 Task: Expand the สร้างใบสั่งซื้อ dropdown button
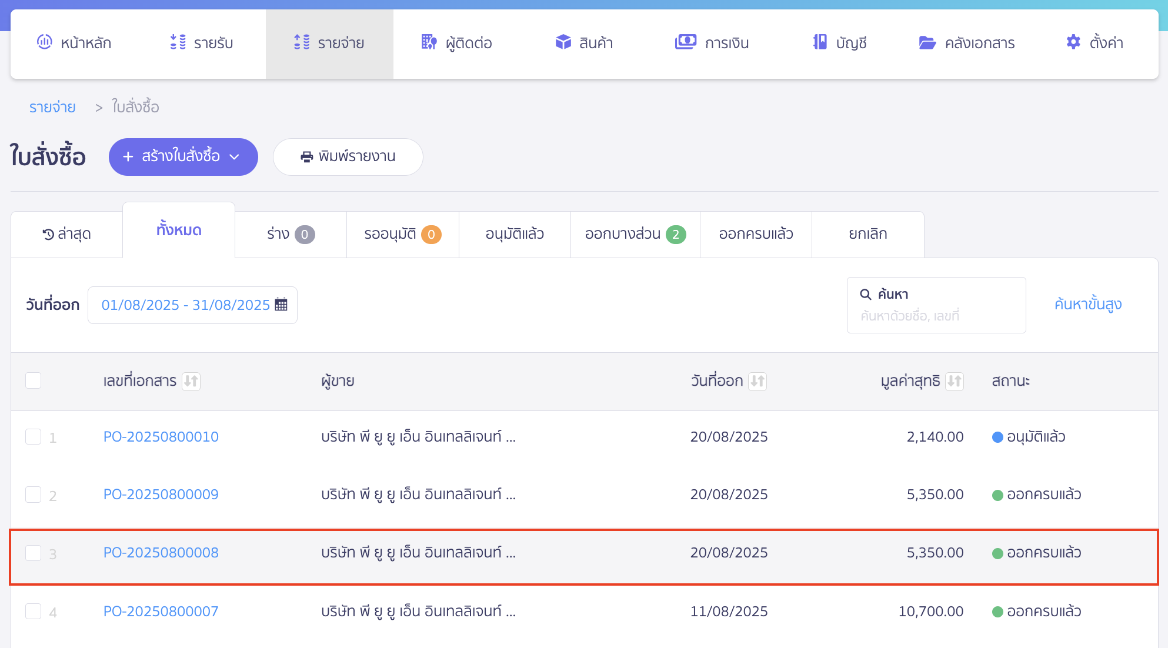[x=183, y=156]
